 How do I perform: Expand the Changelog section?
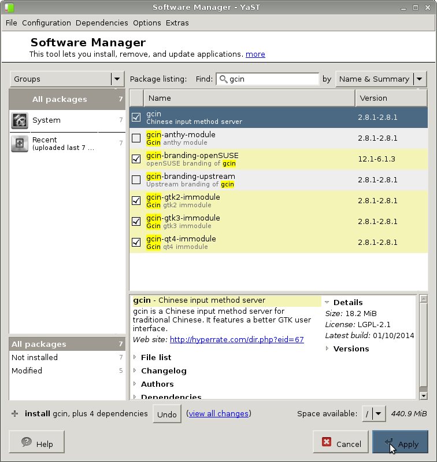(x=135, y=371)
